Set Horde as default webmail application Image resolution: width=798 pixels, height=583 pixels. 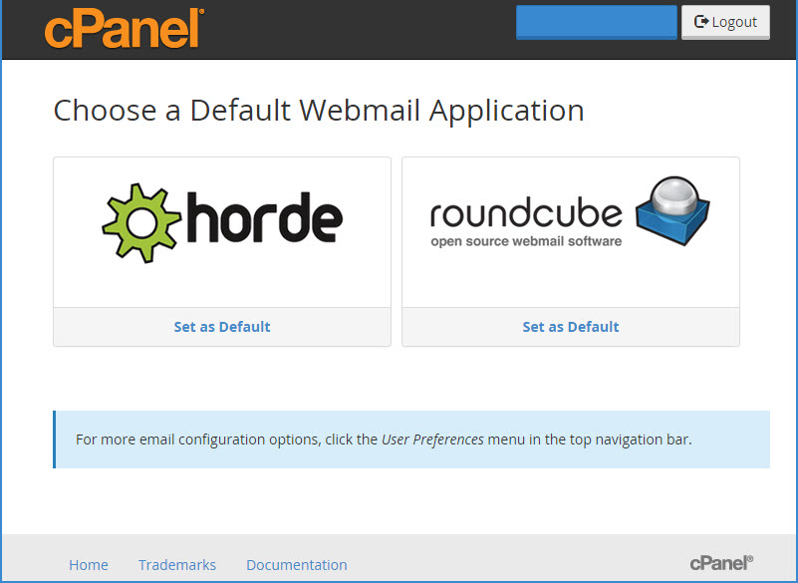[x=222, y=327]
